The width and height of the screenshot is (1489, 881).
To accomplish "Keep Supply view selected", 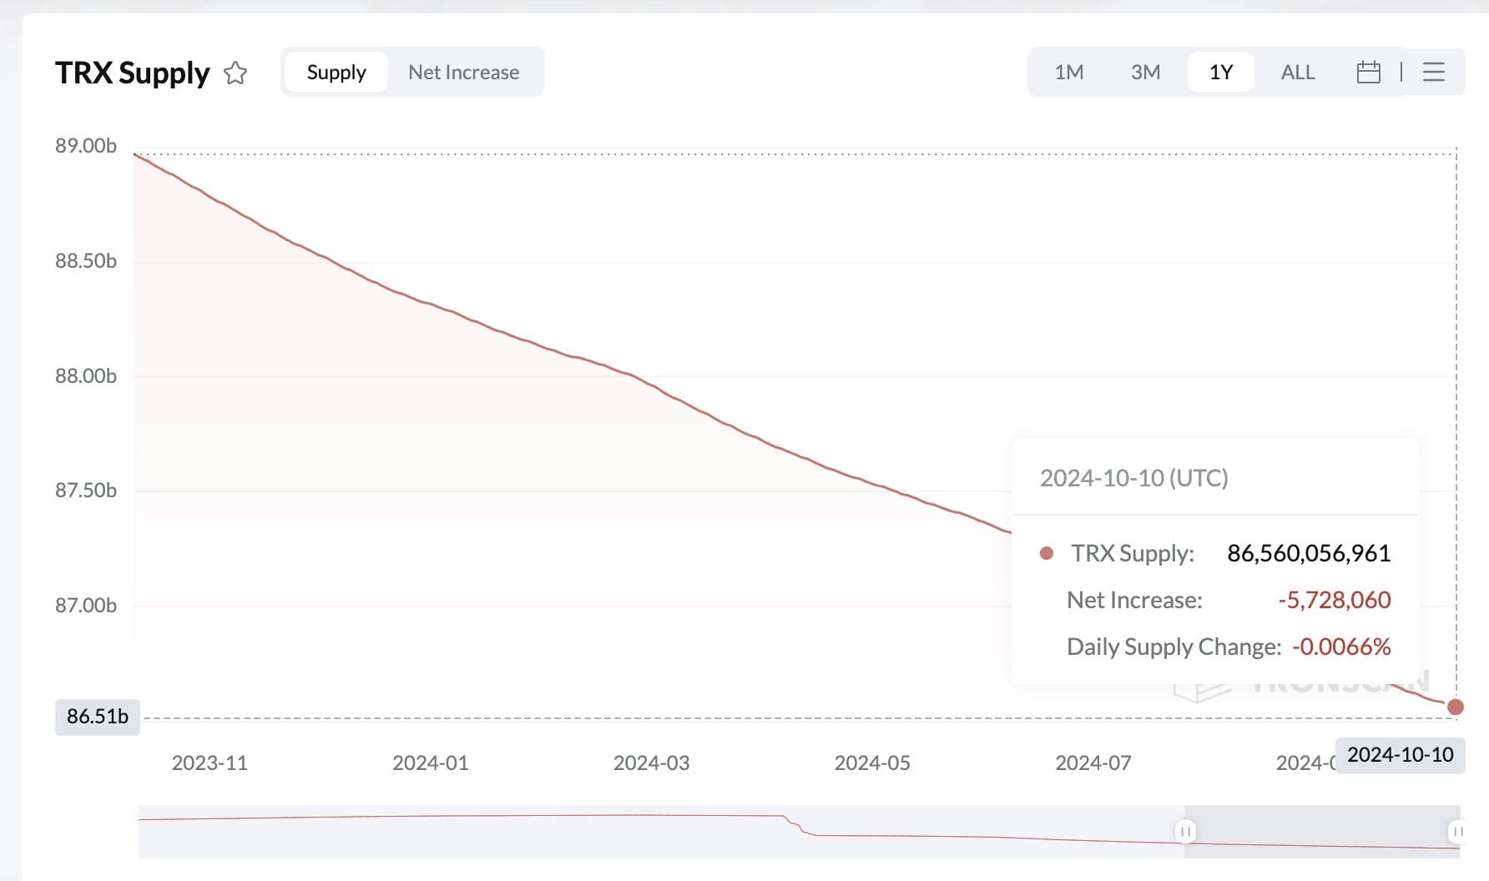I will [336, 72].
